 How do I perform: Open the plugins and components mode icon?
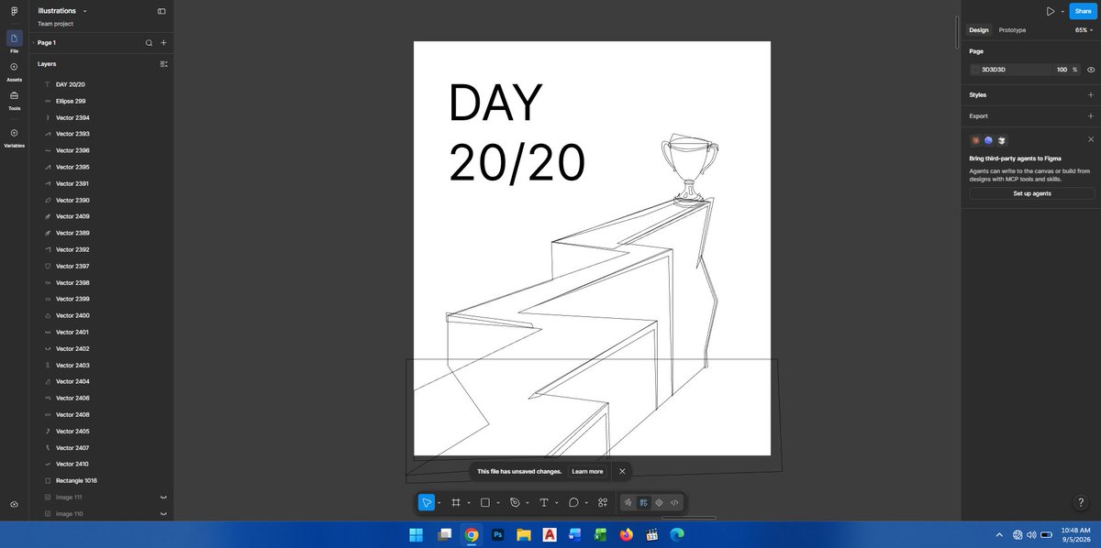(659, 502)
